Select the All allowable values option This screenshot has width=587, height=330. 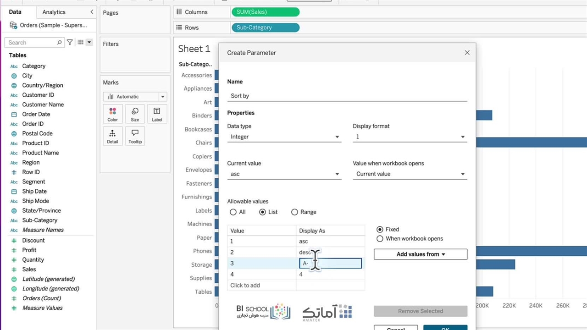(233, 212)
